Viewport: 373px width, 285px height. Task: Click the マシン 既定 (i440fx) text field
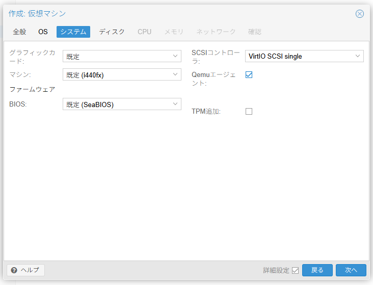click(116, 75)
